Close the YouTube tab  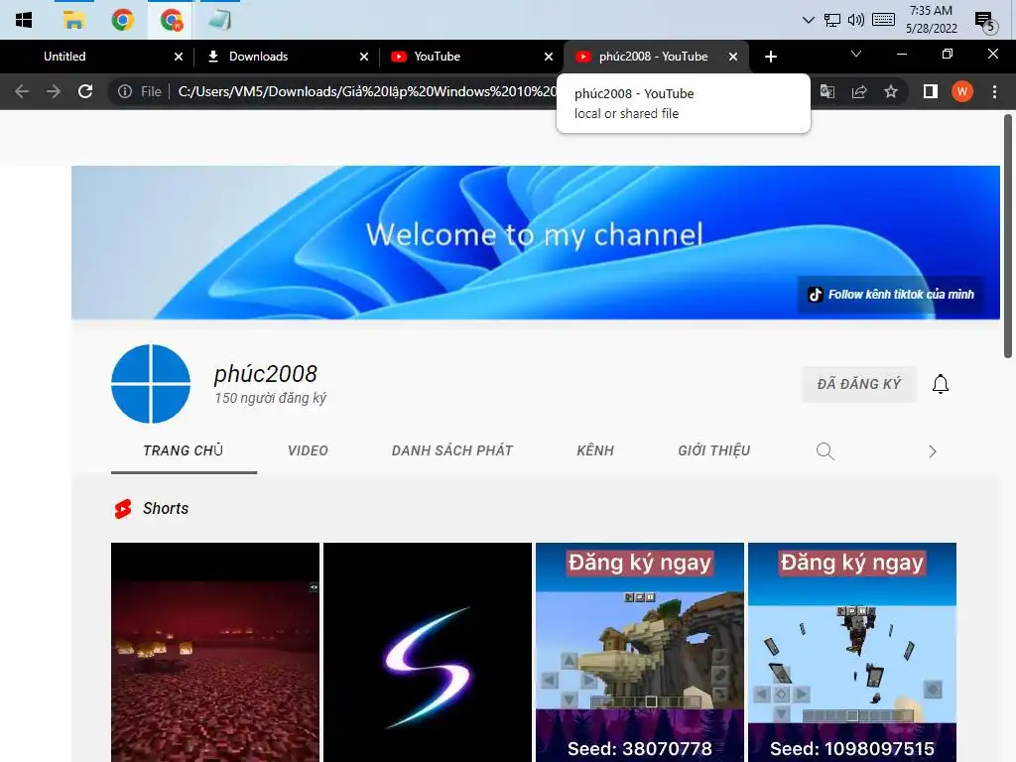coord(549,57)
